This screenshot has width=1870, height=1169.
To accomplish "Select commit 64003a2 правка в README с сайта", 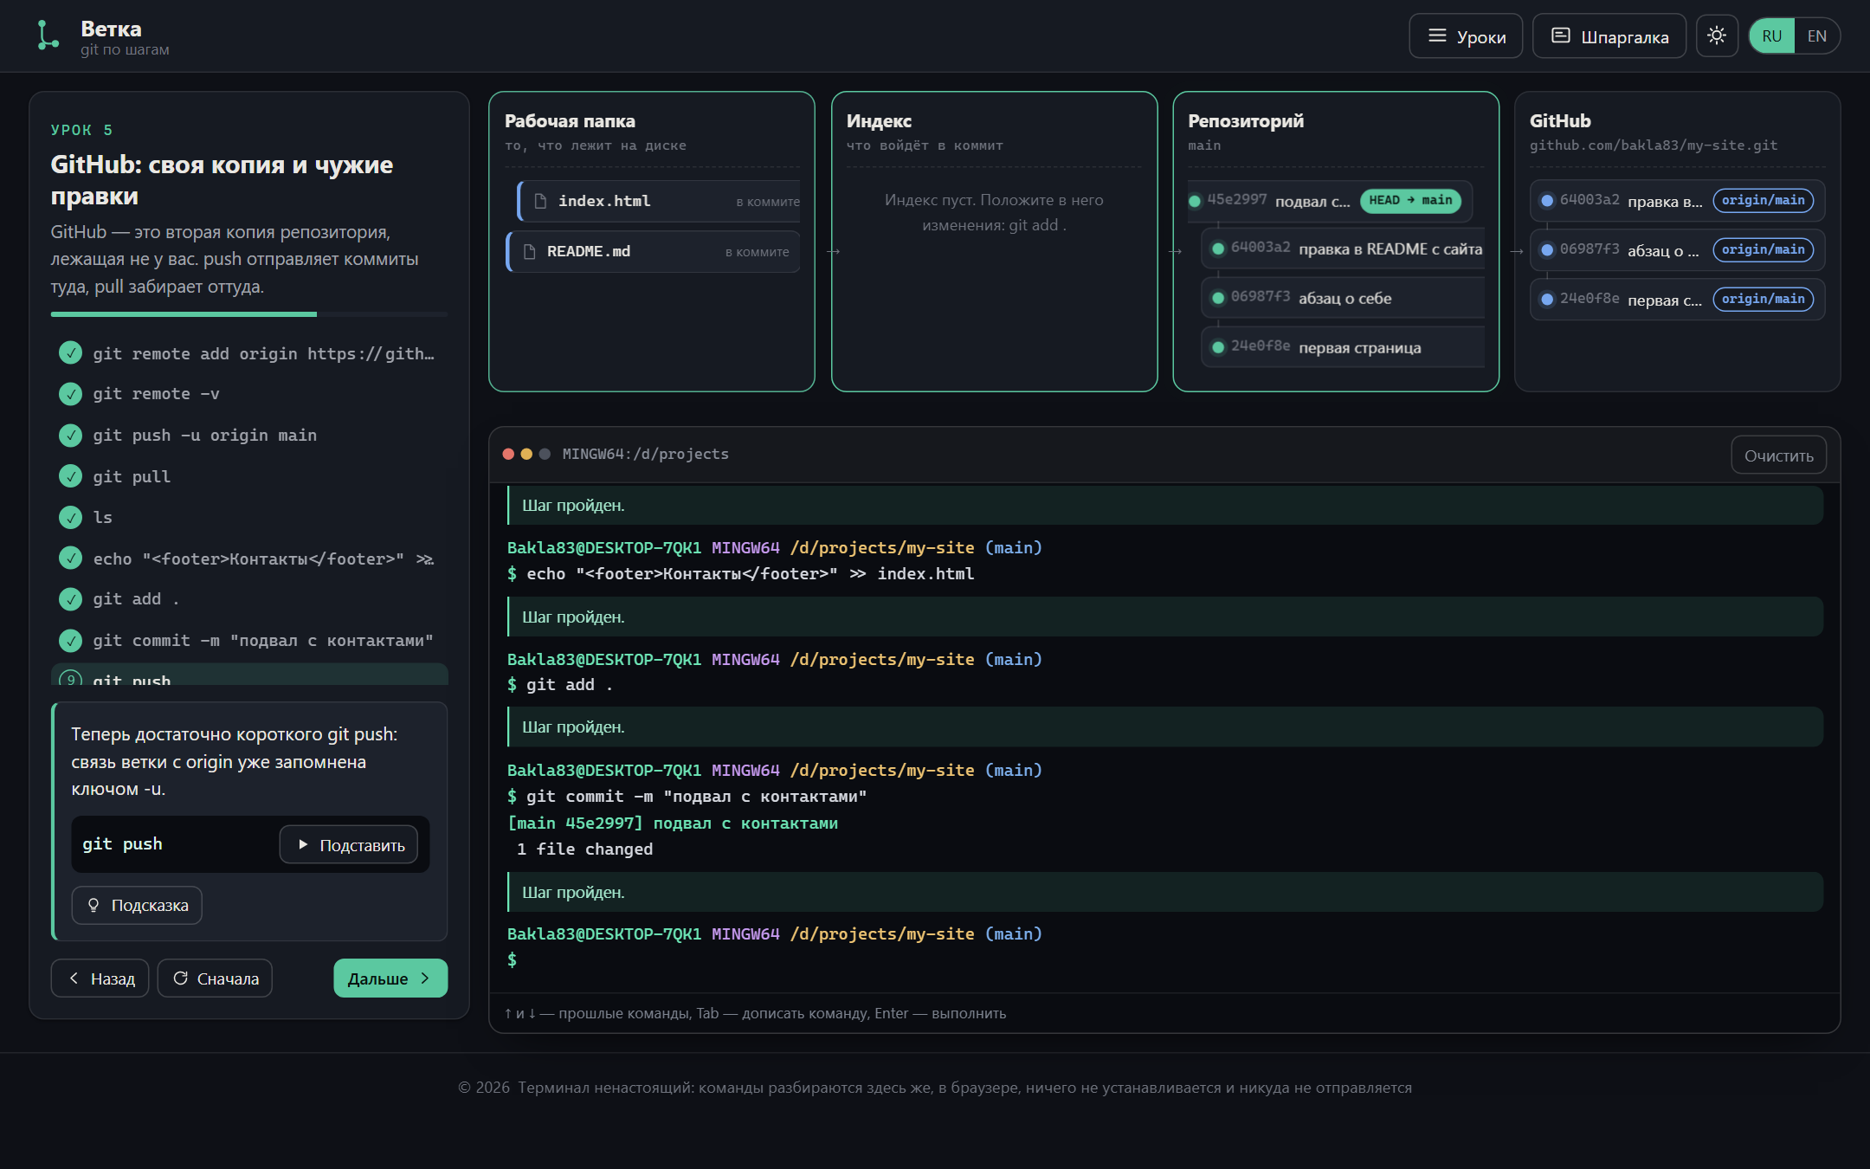I will point(1343,249).
